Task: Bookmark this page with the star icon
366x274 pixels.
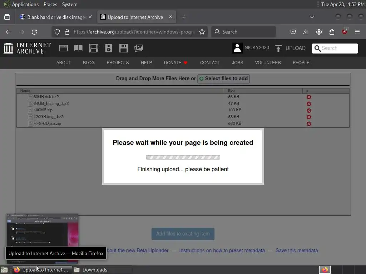Action: tap(202, 32)
